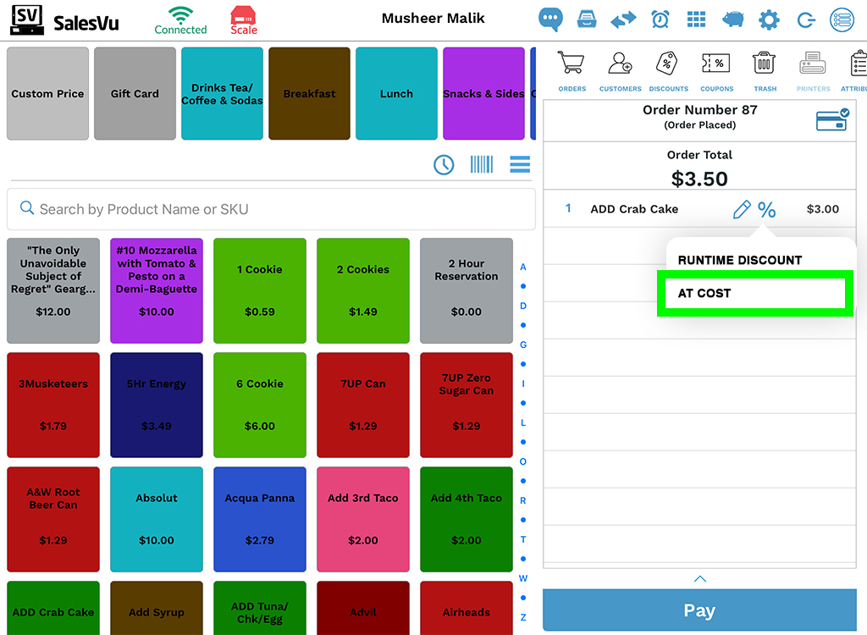Add the Add 3rd Taco item

pyautogui.click(x=363, y=519)
